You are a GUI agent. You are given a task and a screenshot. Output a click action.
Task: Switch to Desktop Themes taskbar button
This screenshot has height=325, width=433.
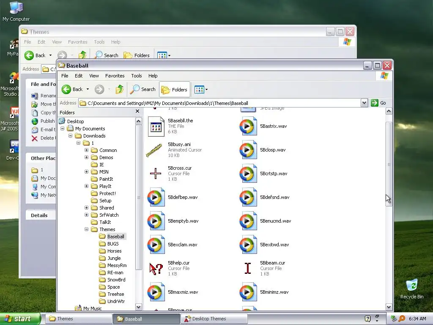214,319
